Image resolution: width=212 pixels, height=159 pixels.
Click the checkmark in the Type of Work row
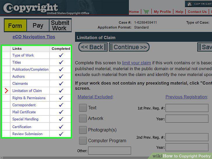coord(61,55)
